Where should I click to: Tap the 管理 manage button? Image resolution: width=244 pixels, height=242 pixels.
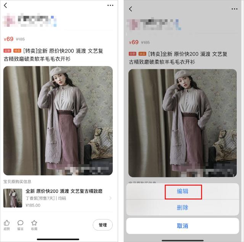(103, 225)
